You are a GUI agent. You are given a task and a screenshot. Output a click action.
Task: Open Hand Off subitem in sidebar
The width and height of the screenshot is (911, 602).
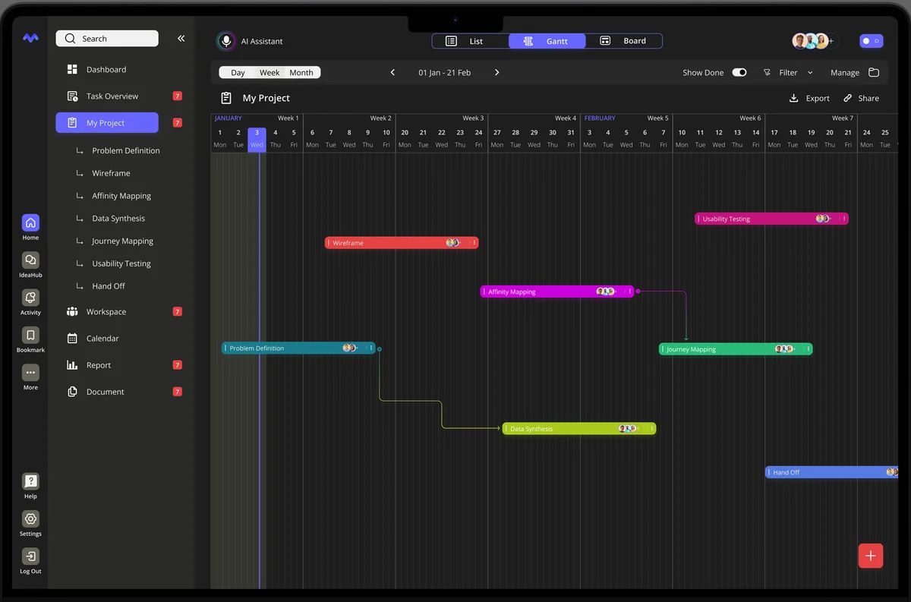pyautogui.click(x=109, y=286)
